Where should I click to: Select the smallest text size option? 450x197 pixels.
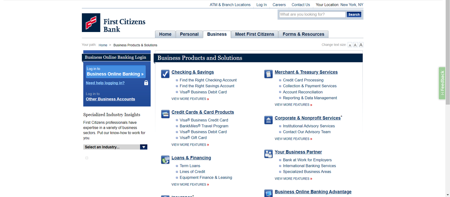tap(350, 45)
